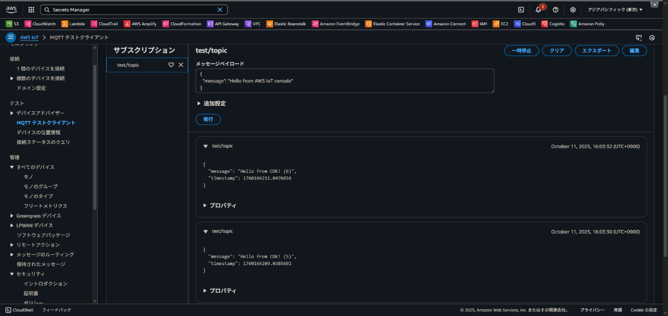Open 1 個のデバイスを接続 in sidebar
Image resolution: width=668 pixels, height=316 pixels.
[x=41, y=69]
